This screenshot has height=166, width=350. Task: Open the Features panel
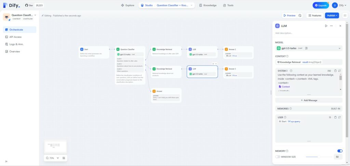pyautogui.click(x=315, y=16)
